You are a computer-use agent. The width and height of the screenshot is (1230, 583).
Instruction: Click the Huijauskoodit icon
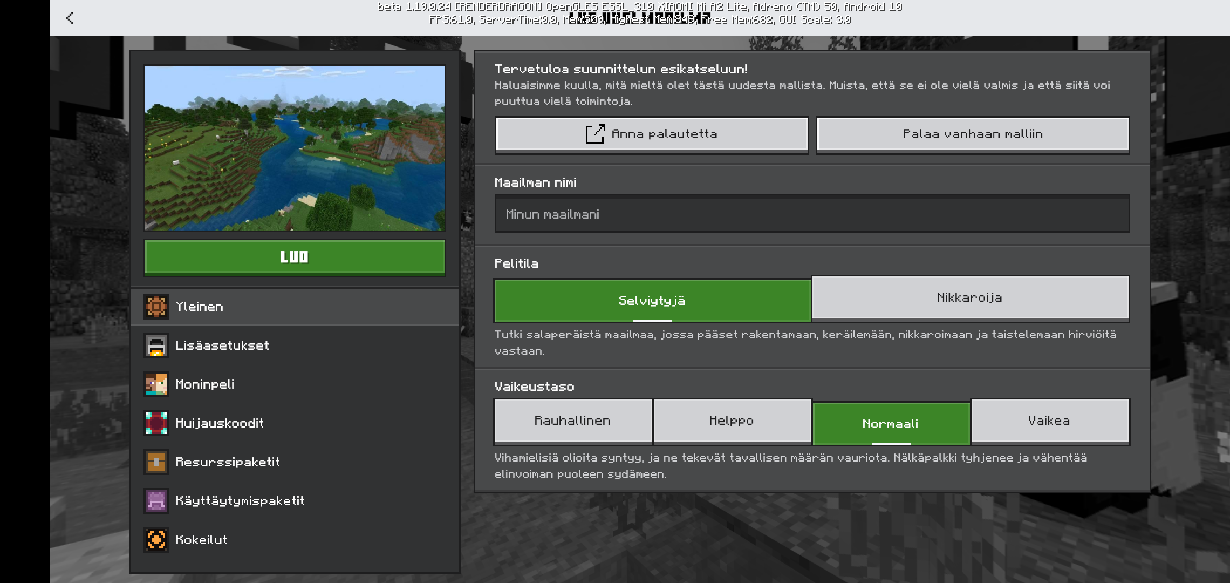click(x=156, y=423)
